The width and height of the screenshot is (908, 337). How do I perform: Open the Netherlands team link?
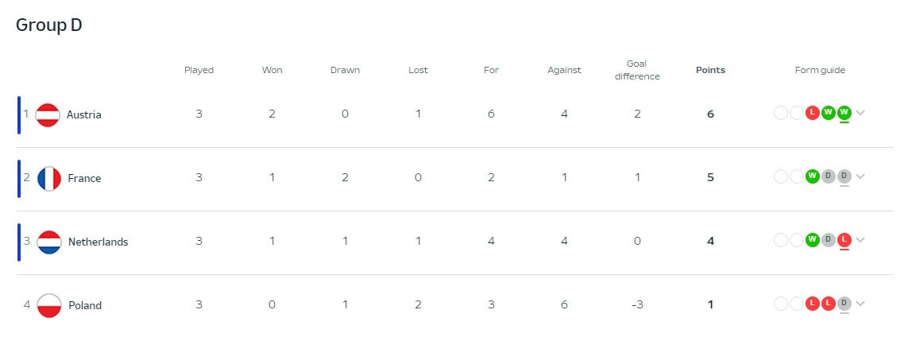(x=98, y=242)
